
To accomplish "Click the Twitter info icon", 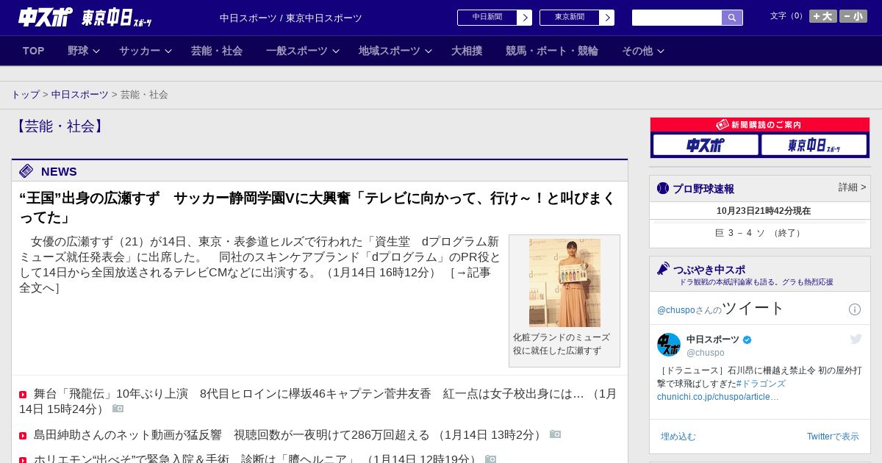I will click(855, 309).
